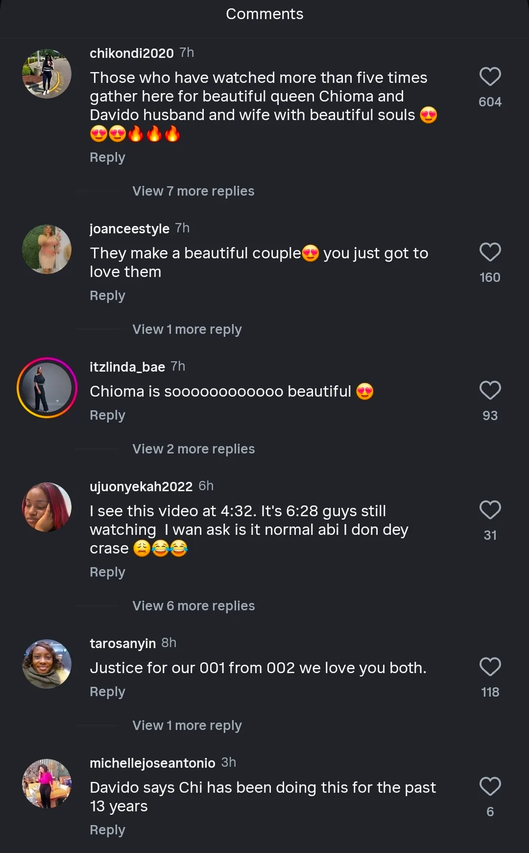Image resolution: width=529 pixels, height=853 pixels.
Task: Like joanceestyle's comment with the heart
Action: pyautogui.click(x=490, y=252)
